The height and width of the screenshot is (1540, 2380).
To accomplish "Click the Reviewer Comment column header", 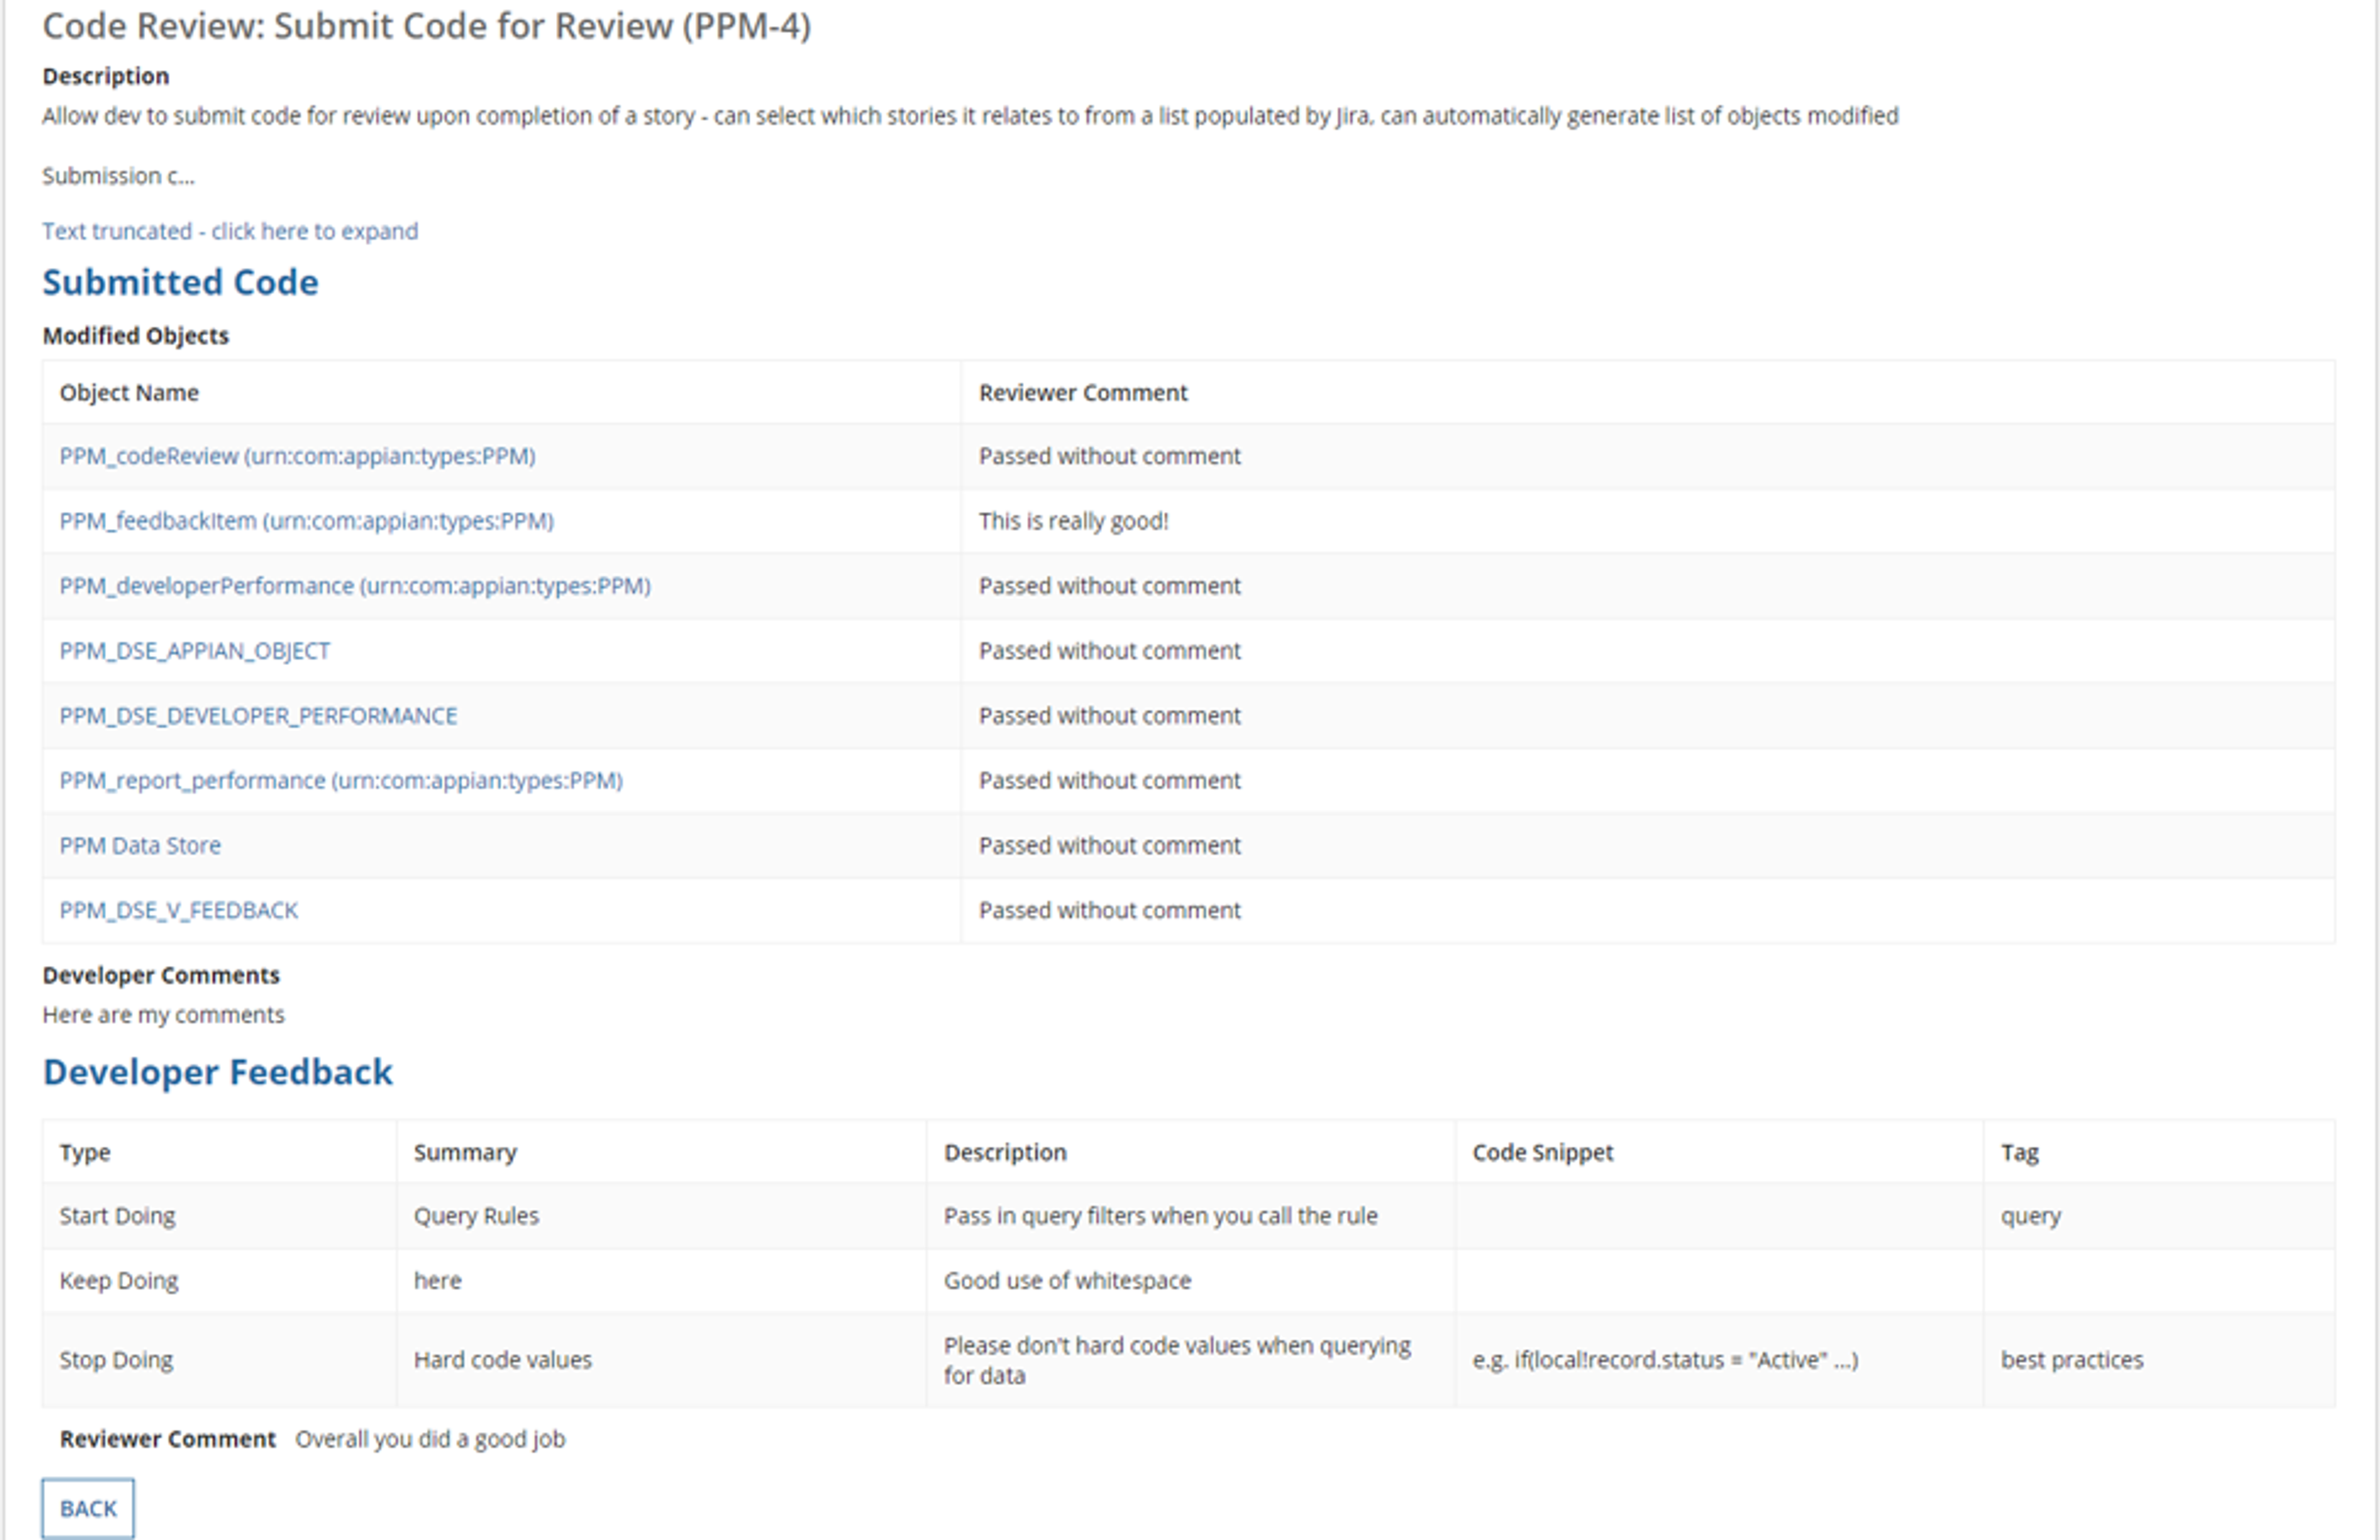I will [x=1083, y=393].
